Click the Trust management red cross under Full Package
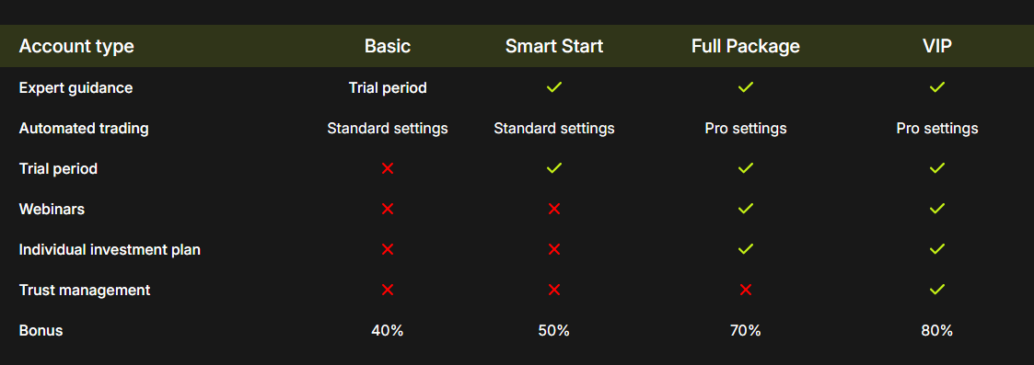Screen dimensions: 1034x365 [x=745, y=290]
